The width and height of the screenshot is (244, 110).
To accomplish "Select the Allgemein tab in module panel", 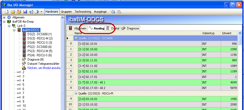I will coord(77,28).
